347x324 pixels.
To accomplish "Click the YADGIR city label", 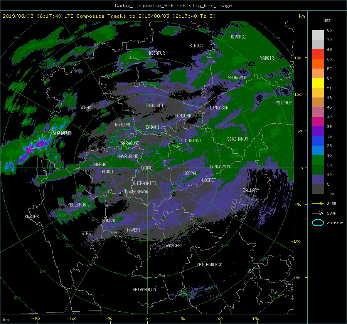I will tap(267, 58).
